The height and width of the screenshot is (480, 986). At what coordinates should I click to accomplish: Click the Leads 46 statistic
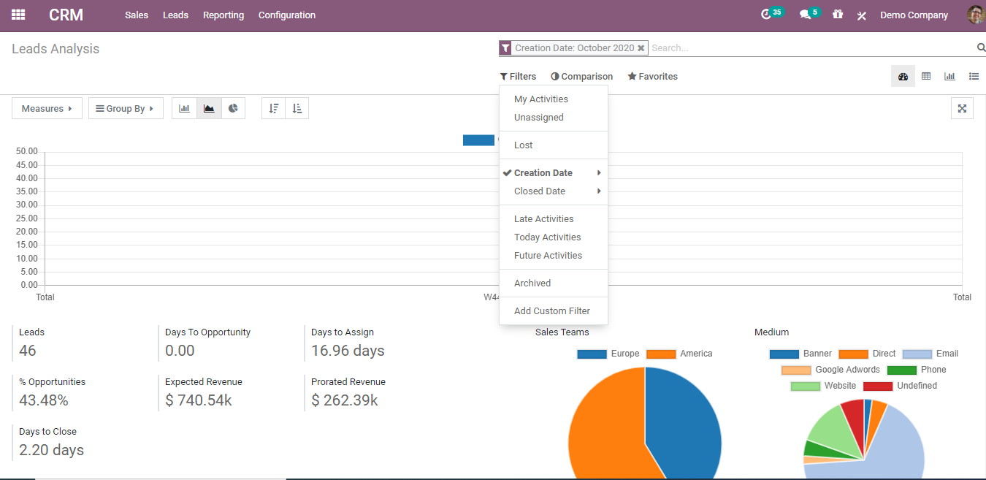pyautogui.click(x=80, y=343)
